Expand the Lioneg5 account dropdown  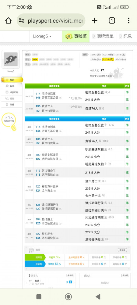42,36
